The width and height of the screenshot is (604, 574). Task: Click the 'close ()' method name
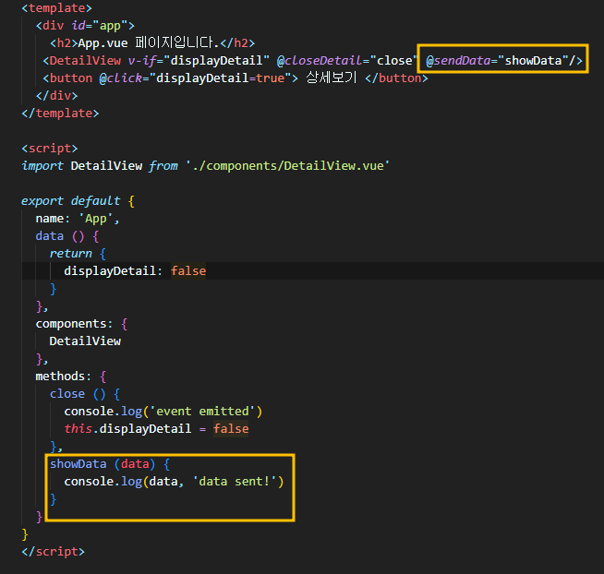tap(78, 394)
